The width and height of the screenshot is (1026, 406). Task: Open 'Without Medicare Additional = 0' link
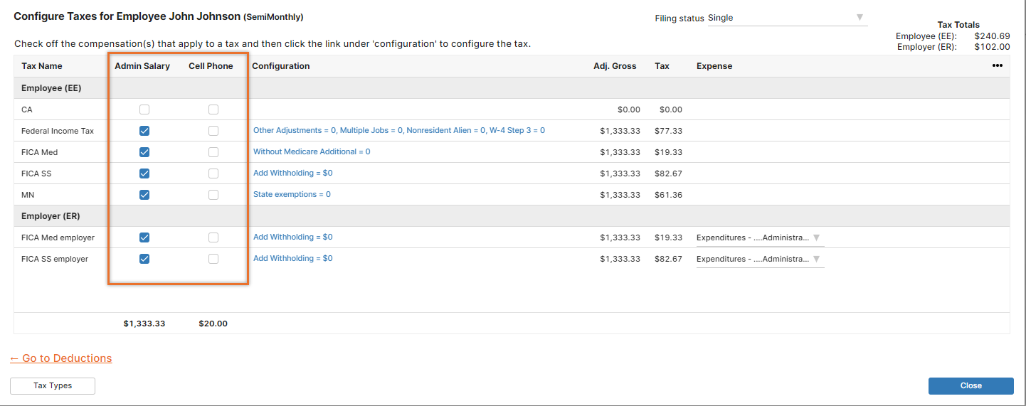pos(312,152)
